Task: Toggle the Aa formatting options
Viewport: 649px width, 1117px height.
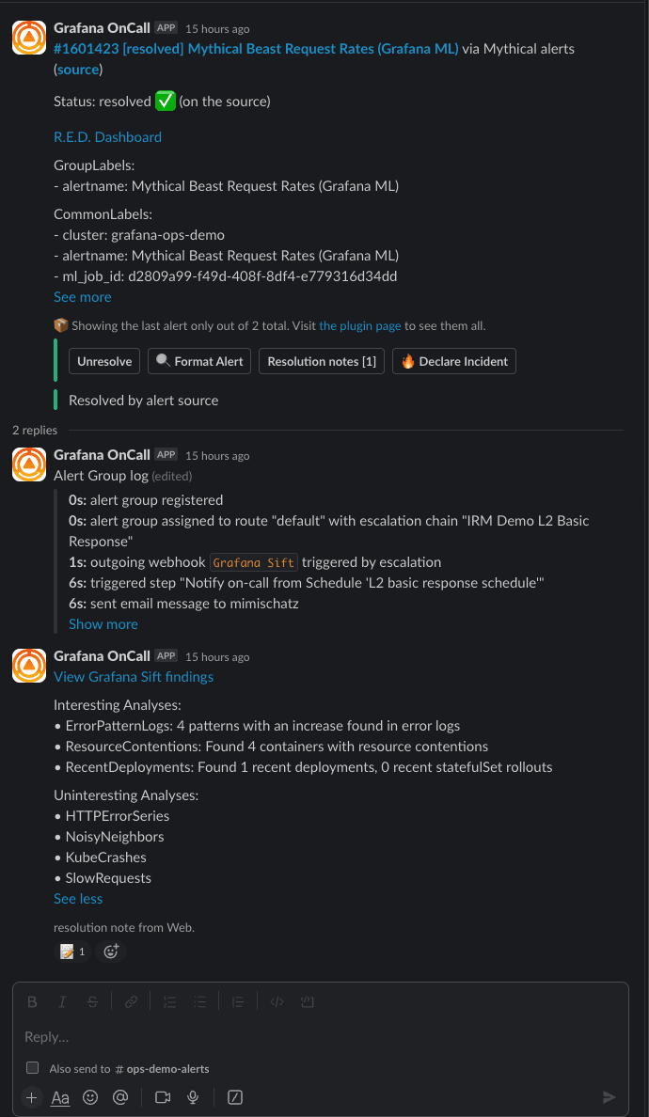Action: [x=59, y=1096]
